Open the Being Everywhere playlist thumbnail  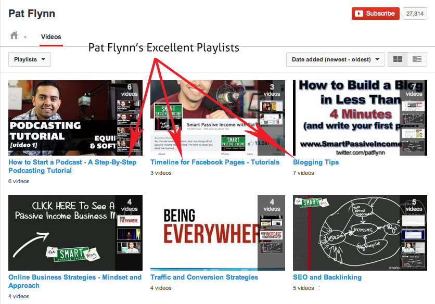(218, 233)
